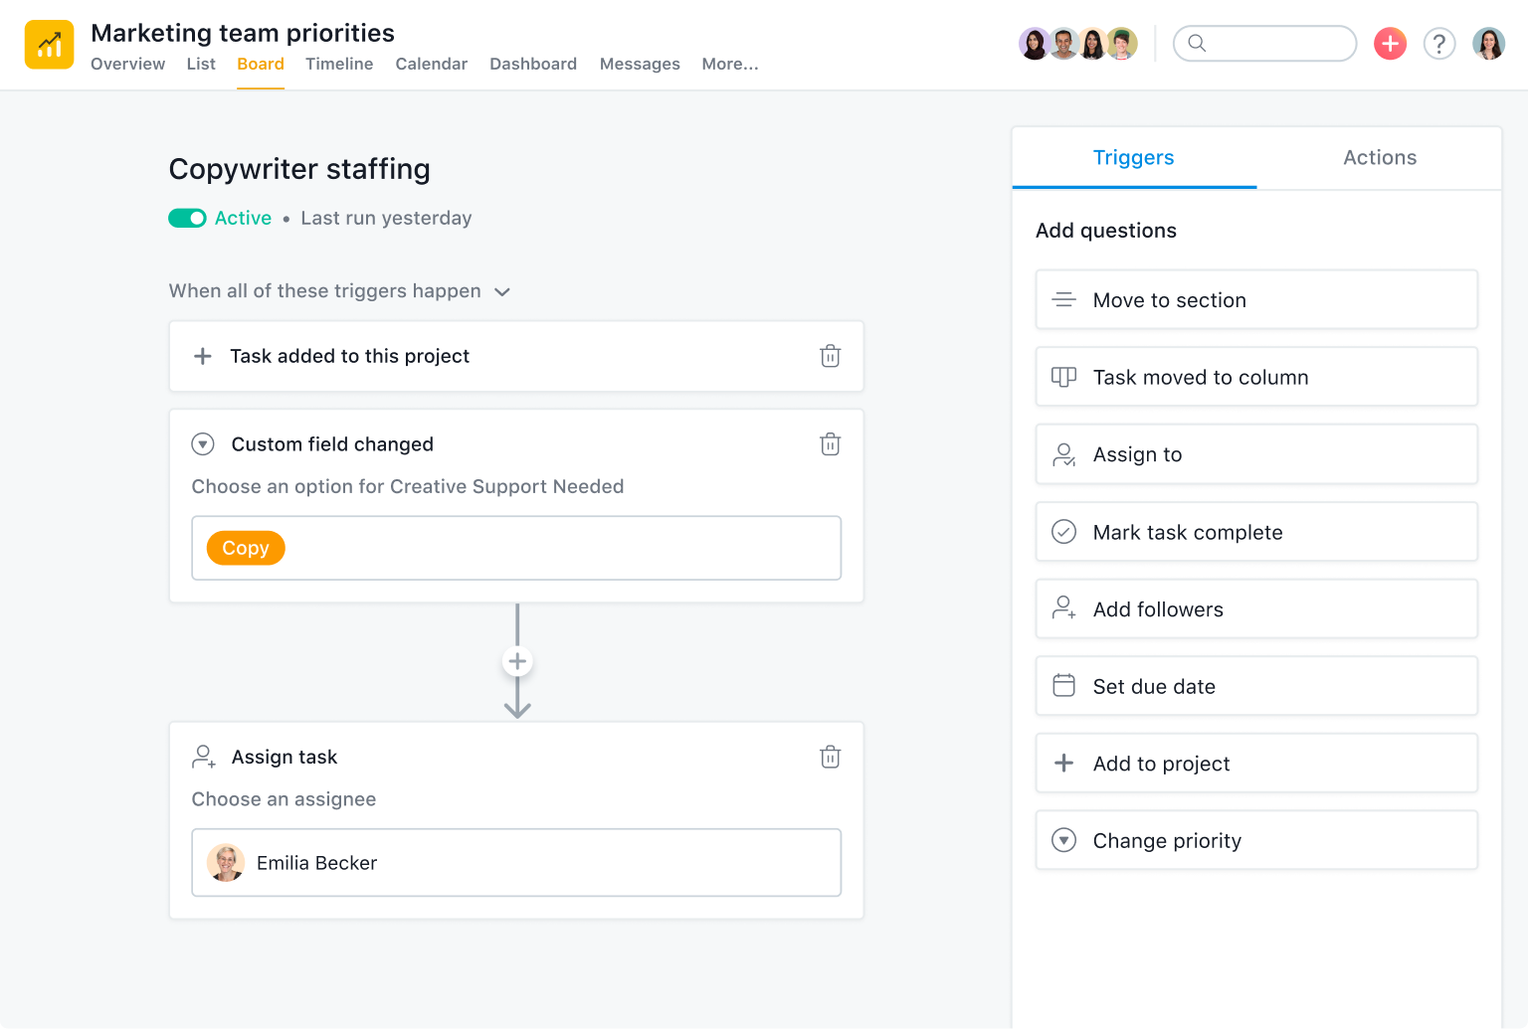This screenshot has width=1528, height=1029.
Task: Open the More... navigation menu
Action: (729, 64)
